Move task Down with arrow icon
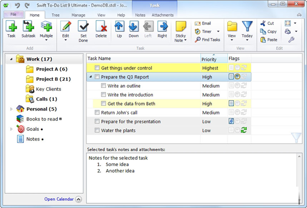Image resolution: width=307 pixels, height=208 pixels. (134, 27)
